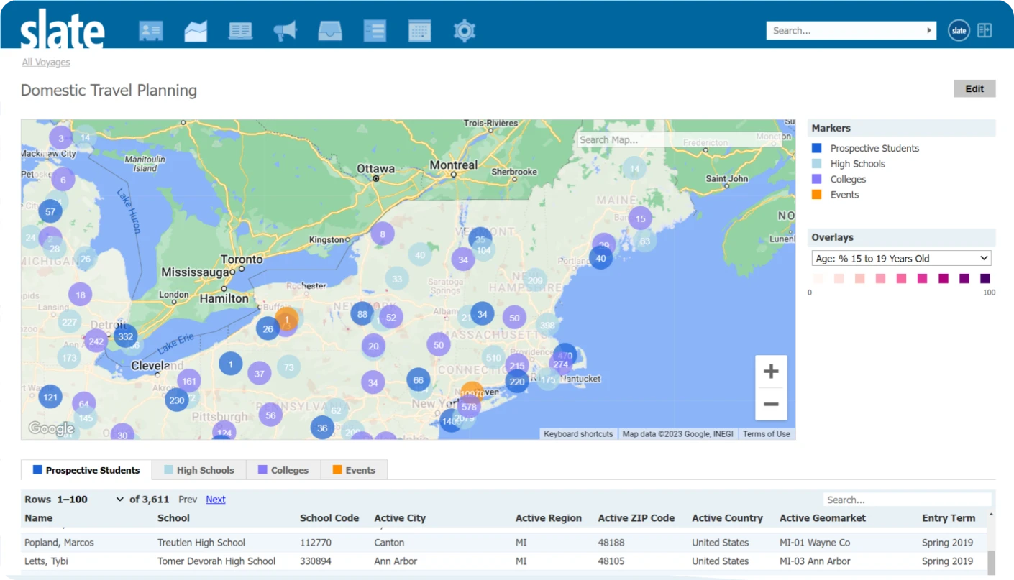Click the purple cluster marker 242
1014x580 pixels.
(96, 341)
